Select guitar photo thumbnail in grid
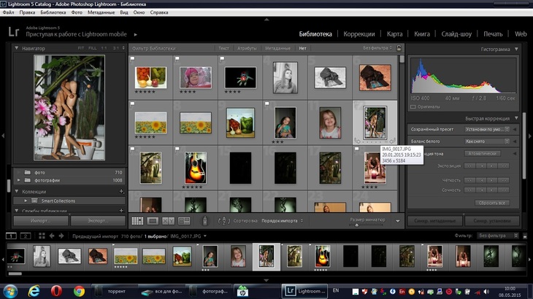The image size is (533, 299). (196, 168)
